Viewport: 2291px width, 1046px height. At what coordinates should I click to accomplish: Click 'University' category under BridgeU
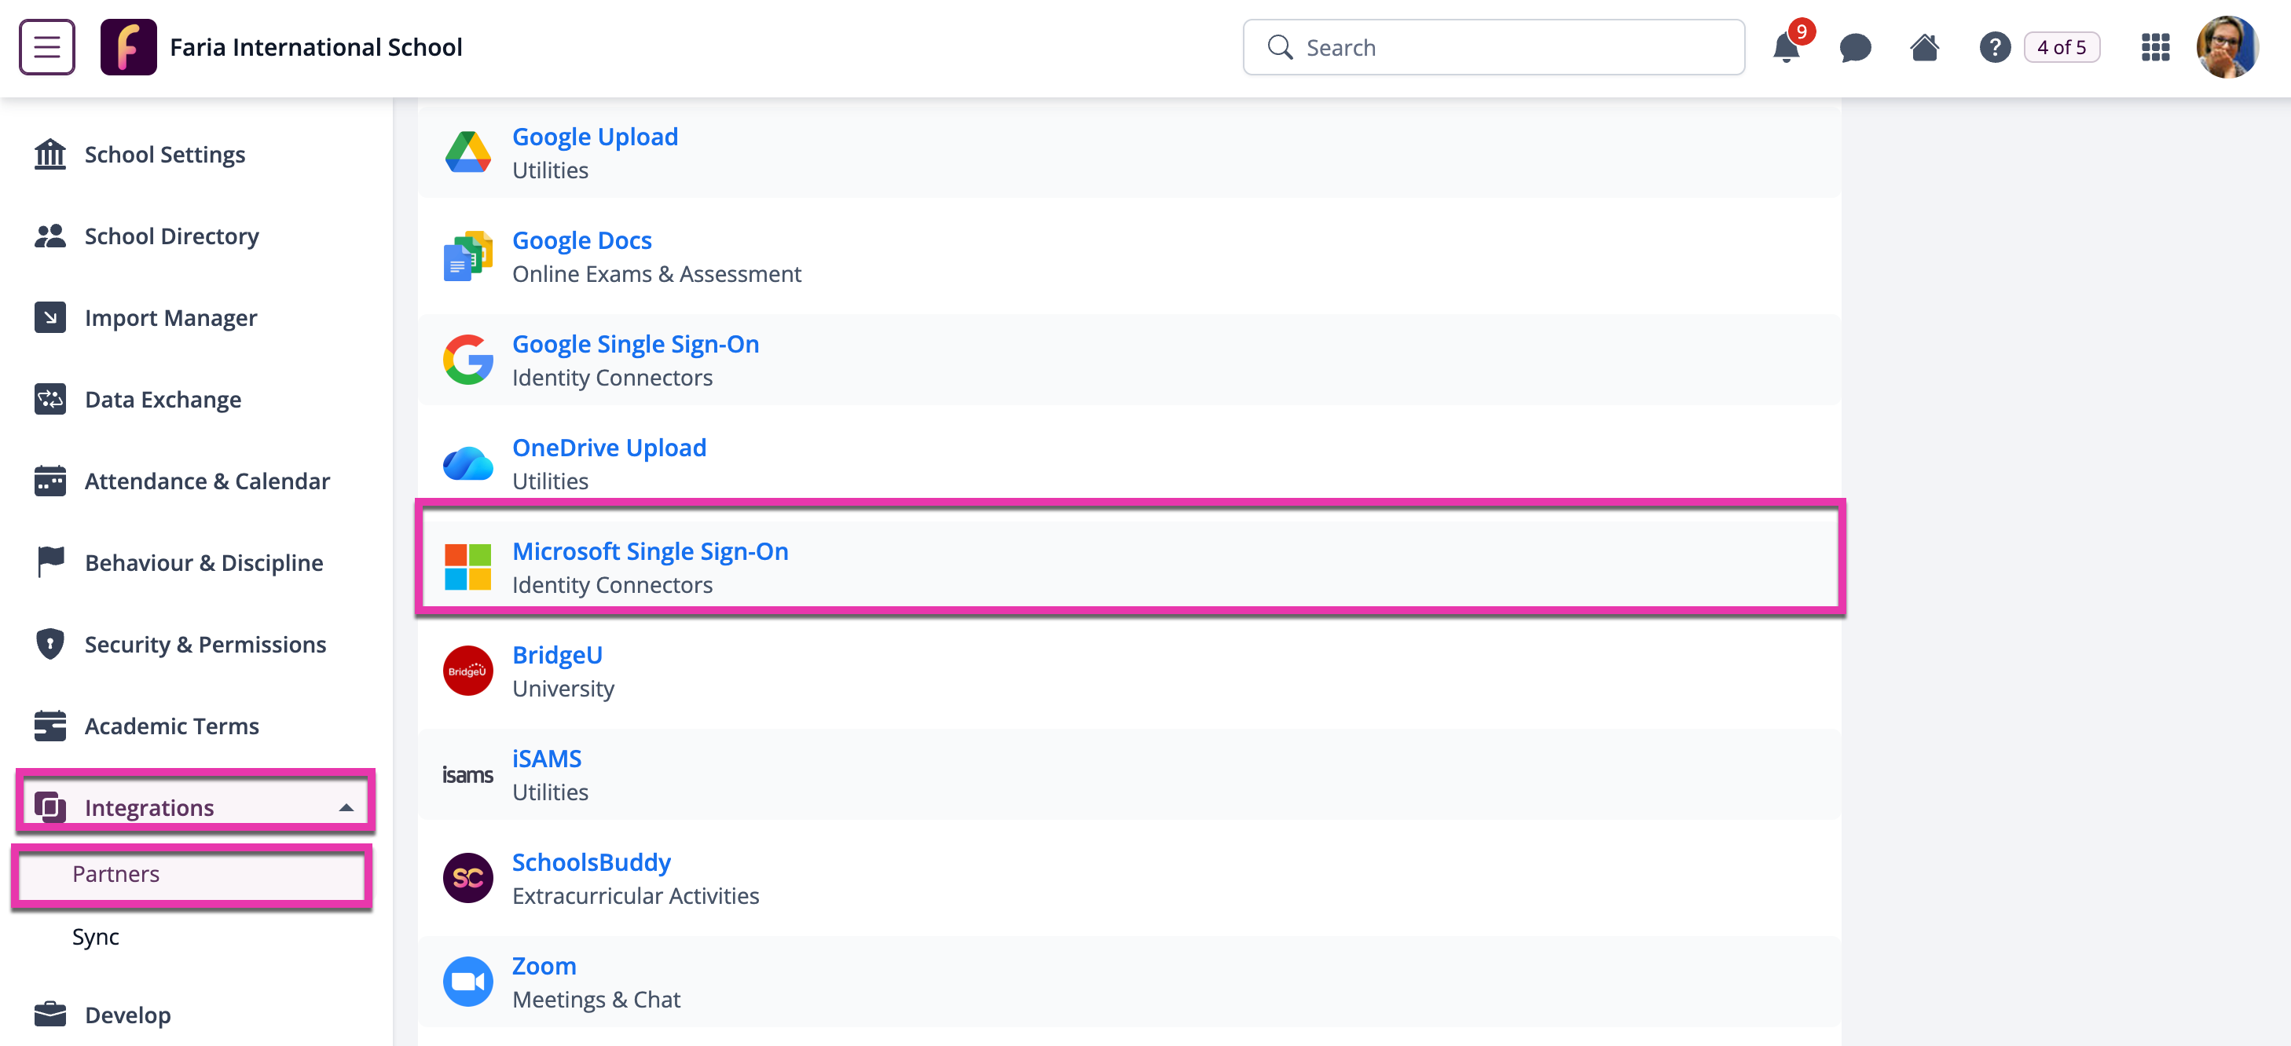click(563, 689)
